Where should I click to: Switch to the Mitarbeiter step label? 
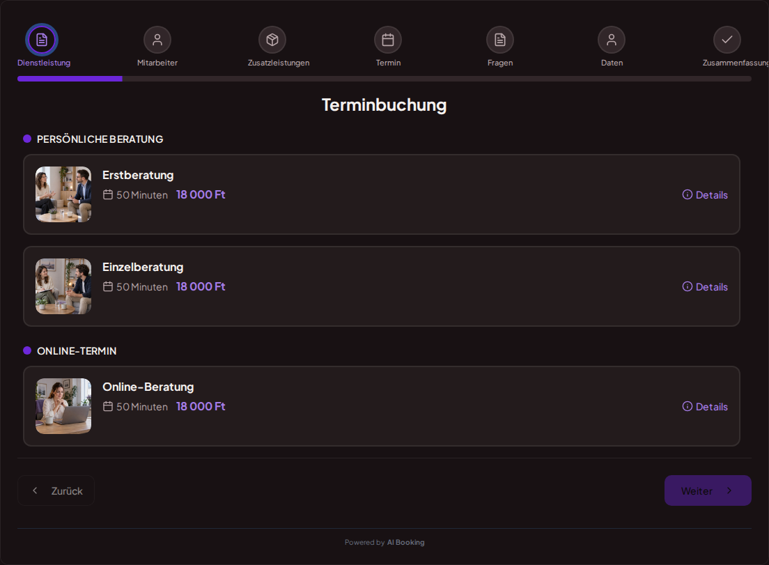coord(157,63)
